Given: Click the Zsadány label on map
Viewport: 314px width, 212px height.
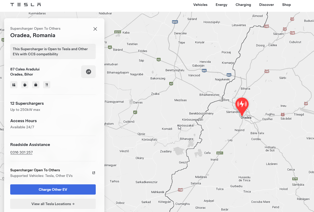Looking at the screenshot, I should [x=166, y=151].
